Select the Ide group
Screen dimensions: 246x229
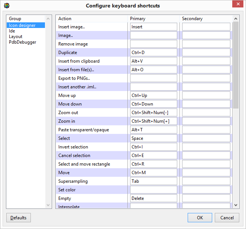pyautogui.click(x=12, y=31)
